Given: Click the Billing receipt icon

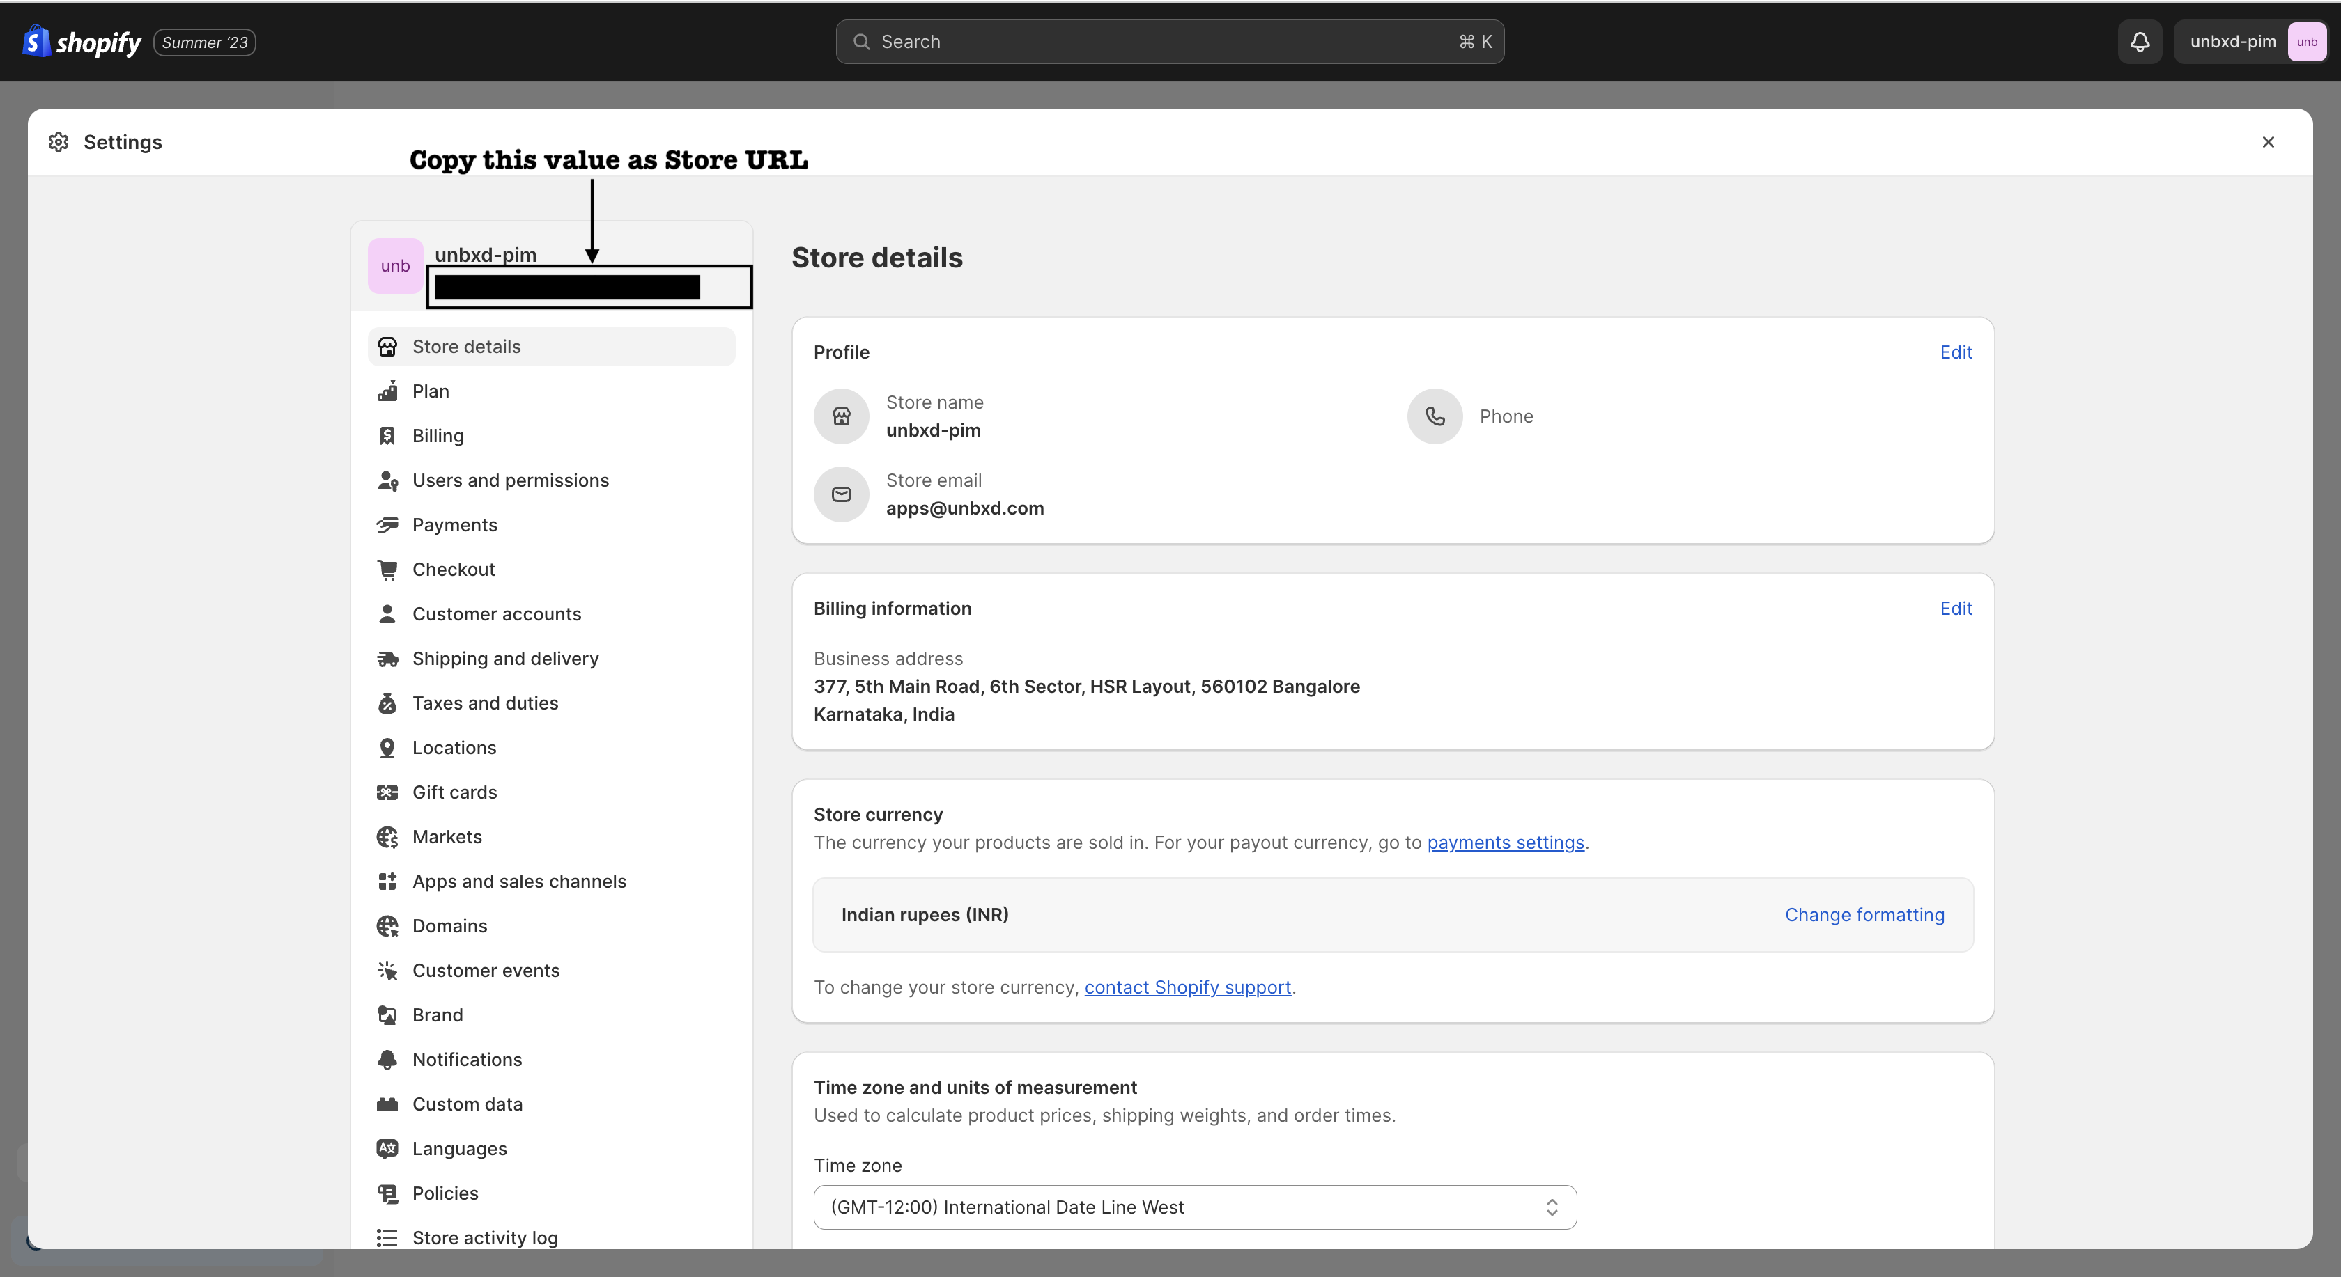Looking at the screenshot, I should 387,436.
